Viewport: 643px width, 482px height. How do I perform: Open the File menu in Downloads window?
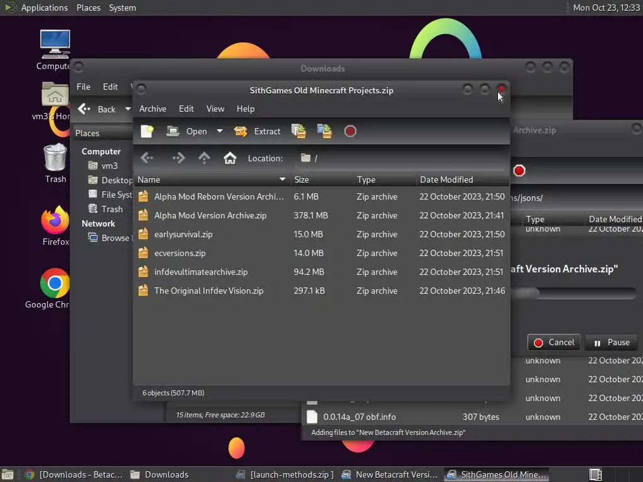(84, 87)
